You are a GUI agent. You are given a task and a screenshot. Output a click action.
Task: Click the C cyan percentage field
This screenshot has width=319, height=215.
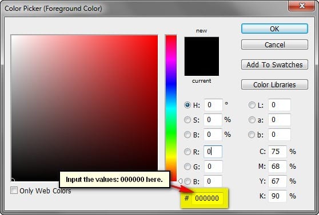click(277, 152)
